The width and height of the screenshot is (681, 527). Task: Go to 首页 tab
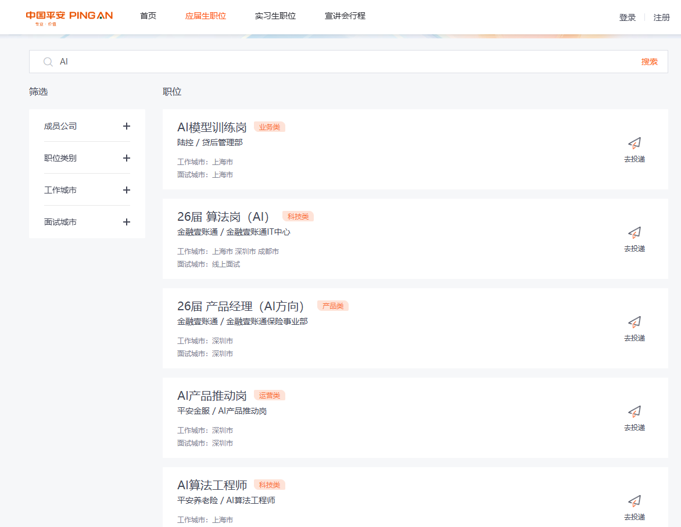[x=148, y=16]
